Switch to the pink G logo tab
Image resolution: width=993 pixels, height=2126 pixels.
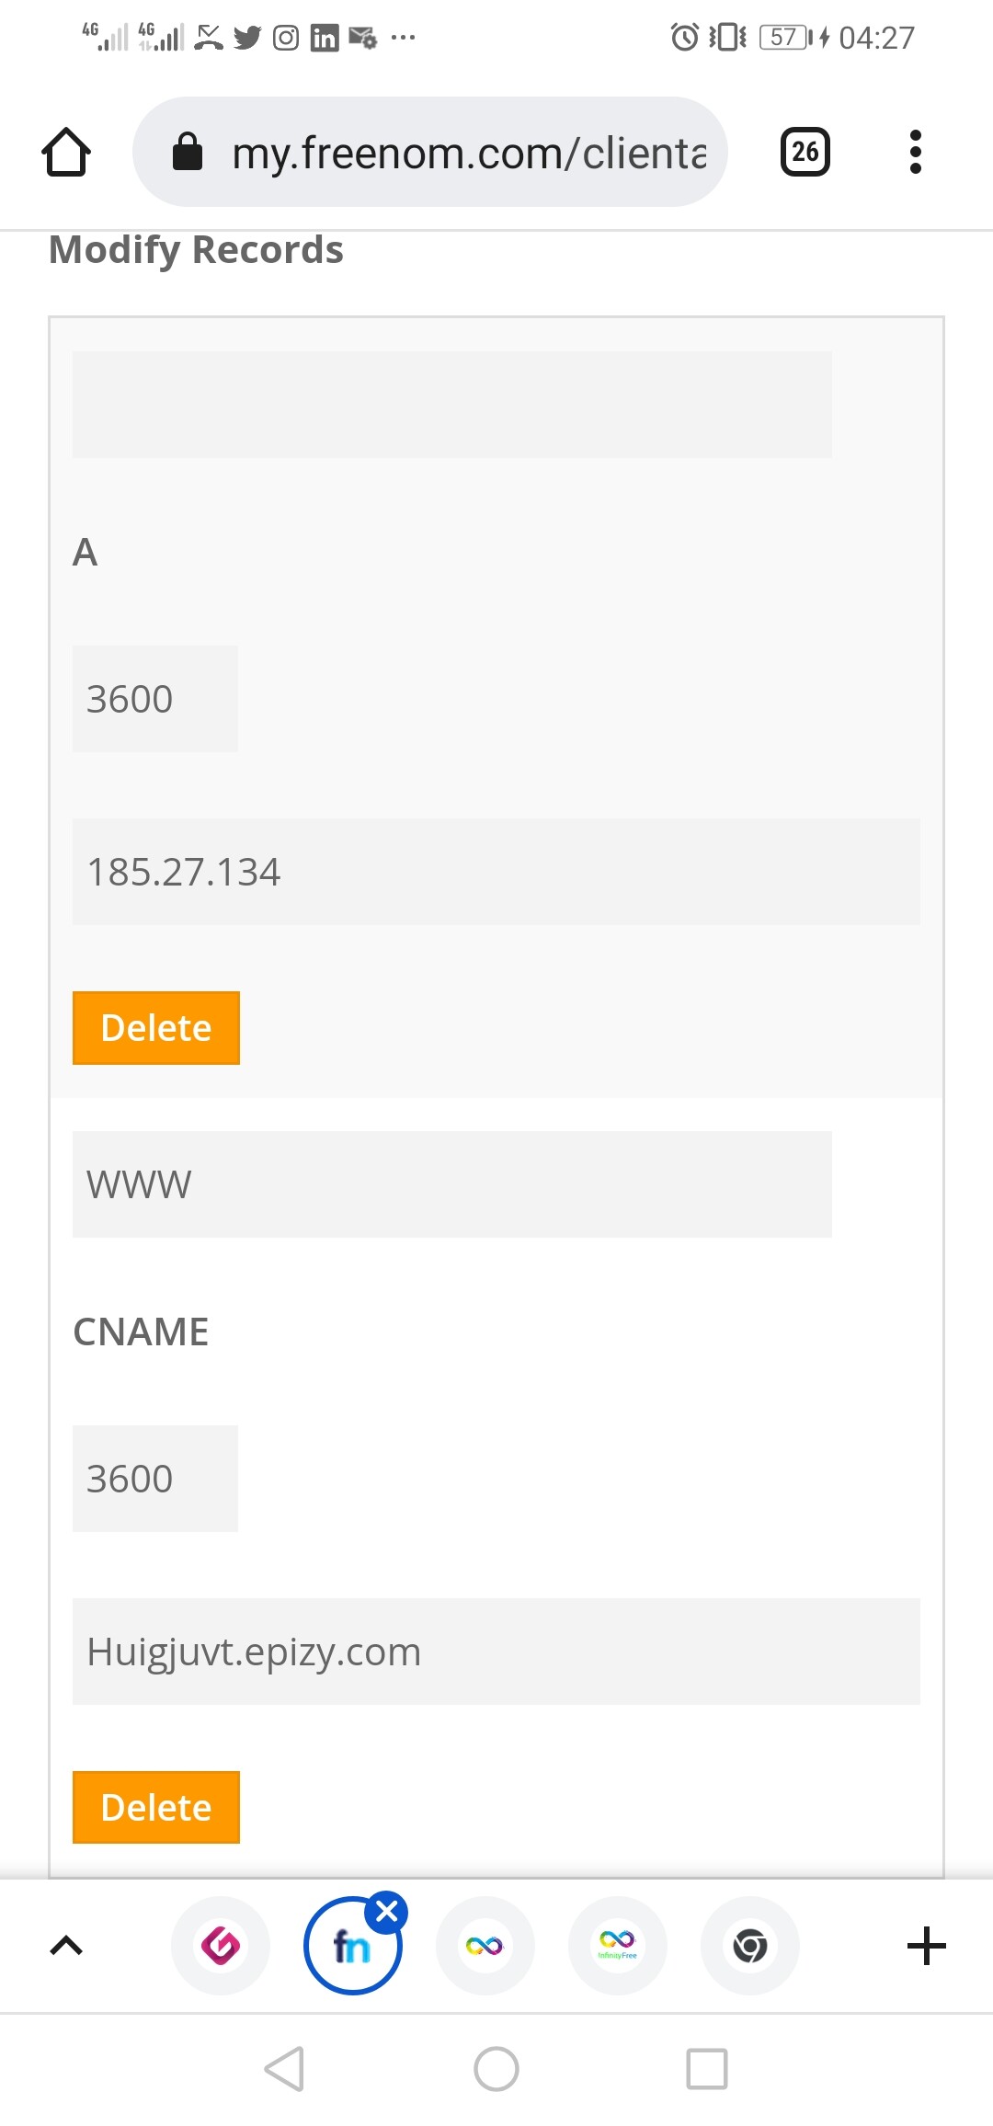click(x=221, y=1946)
